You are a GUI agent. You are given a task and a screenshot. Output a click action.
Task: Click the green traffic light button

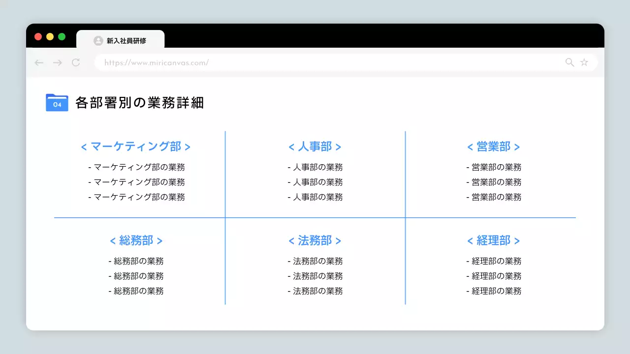click(x=61, y=36)
